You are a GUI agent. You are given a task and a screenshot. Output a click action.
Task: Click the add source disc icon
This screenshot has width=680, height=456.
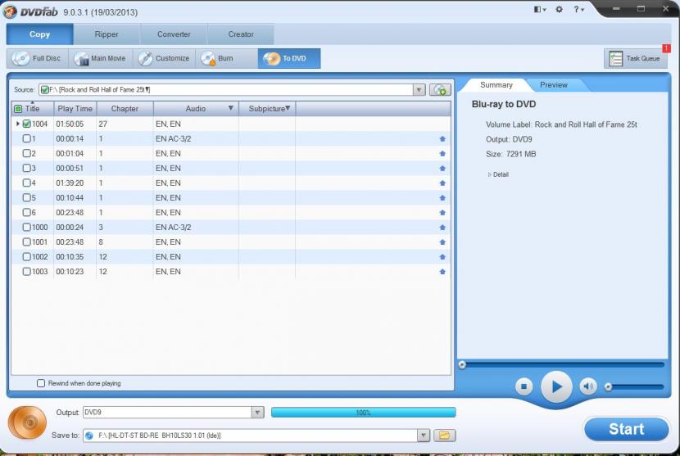click(x=440, y=90)
